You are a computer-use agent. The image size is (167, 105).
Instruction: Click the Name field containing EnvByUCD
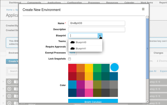(97, 23)
